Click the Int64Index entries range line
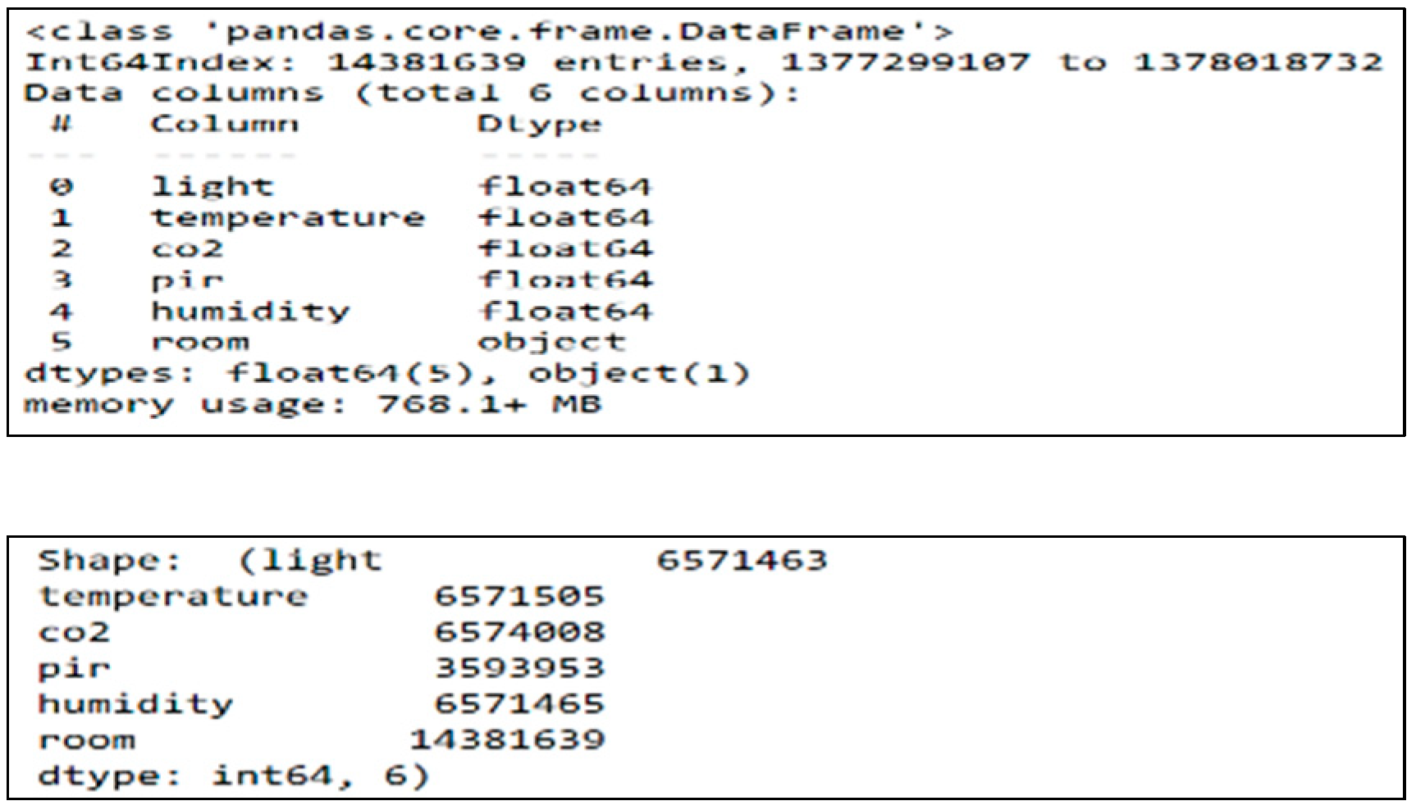The width and height of the screenshot is (1416, 810). [704, 62]
